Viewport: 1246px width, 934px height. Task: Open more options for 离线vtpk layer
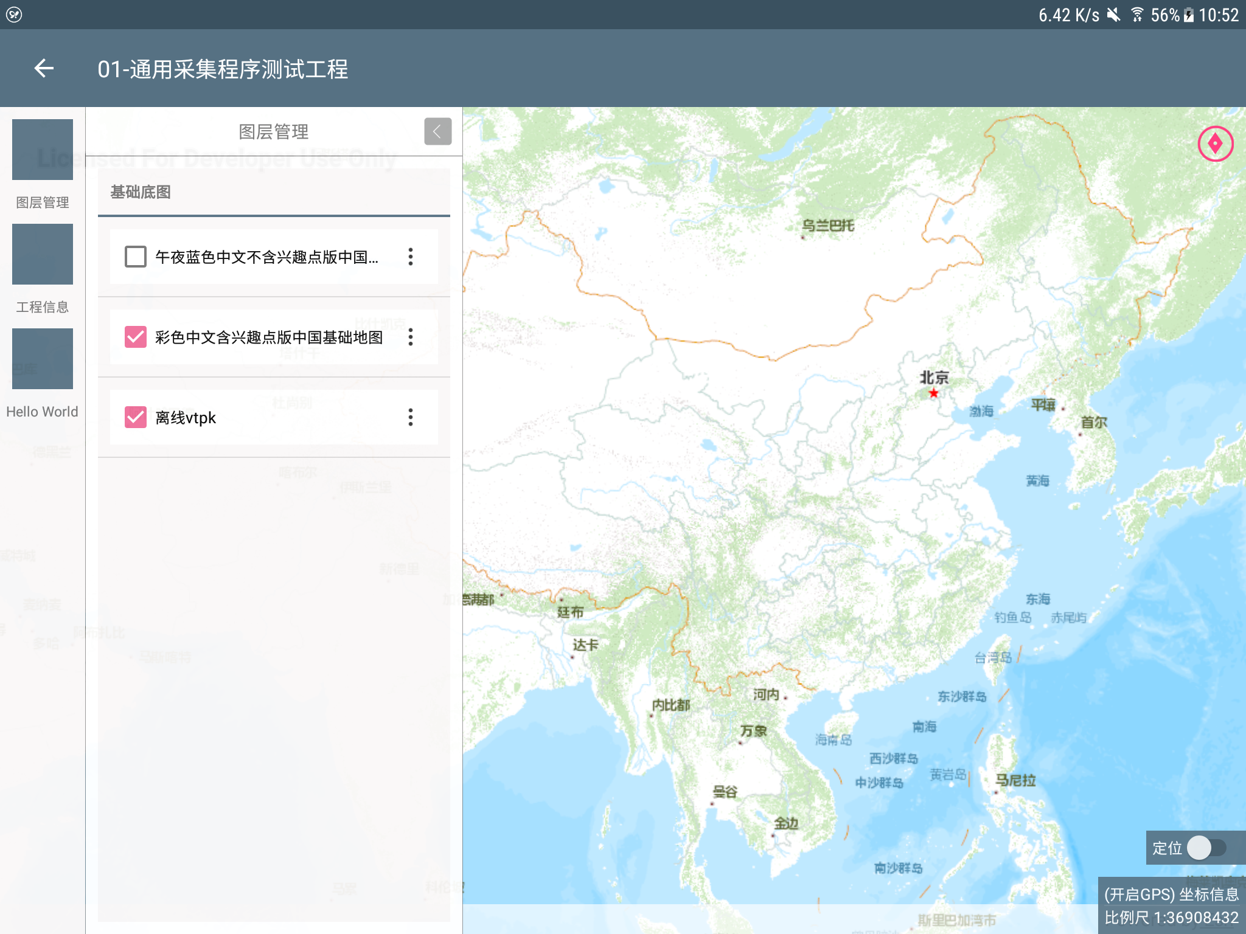click(x=411, y=417)
